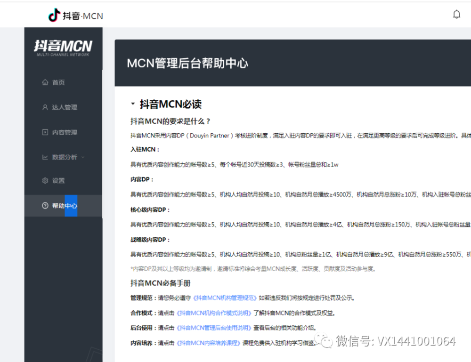Screen dimensions: 471x362
Task: Click the line mentioning 机构自然月总涨粉≥150万
Action: click(x=300, y=225)
